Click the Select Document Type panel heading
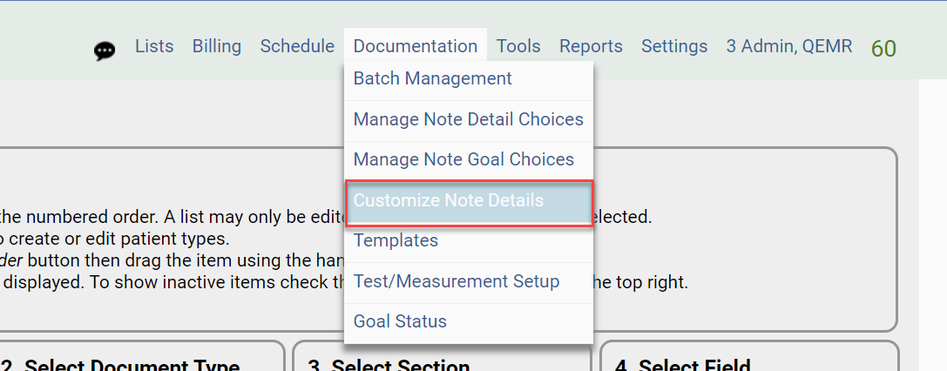The width and height of the screenshot is (947, 371). [131, 365]
